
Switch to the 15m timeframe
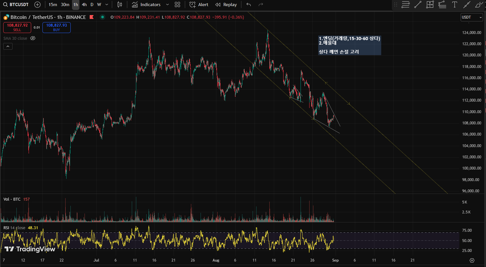[53, 4]
